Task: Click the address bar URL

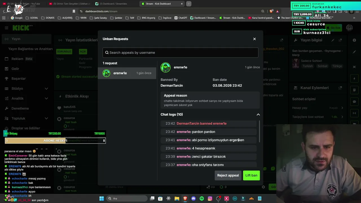Action: (101, 11)
